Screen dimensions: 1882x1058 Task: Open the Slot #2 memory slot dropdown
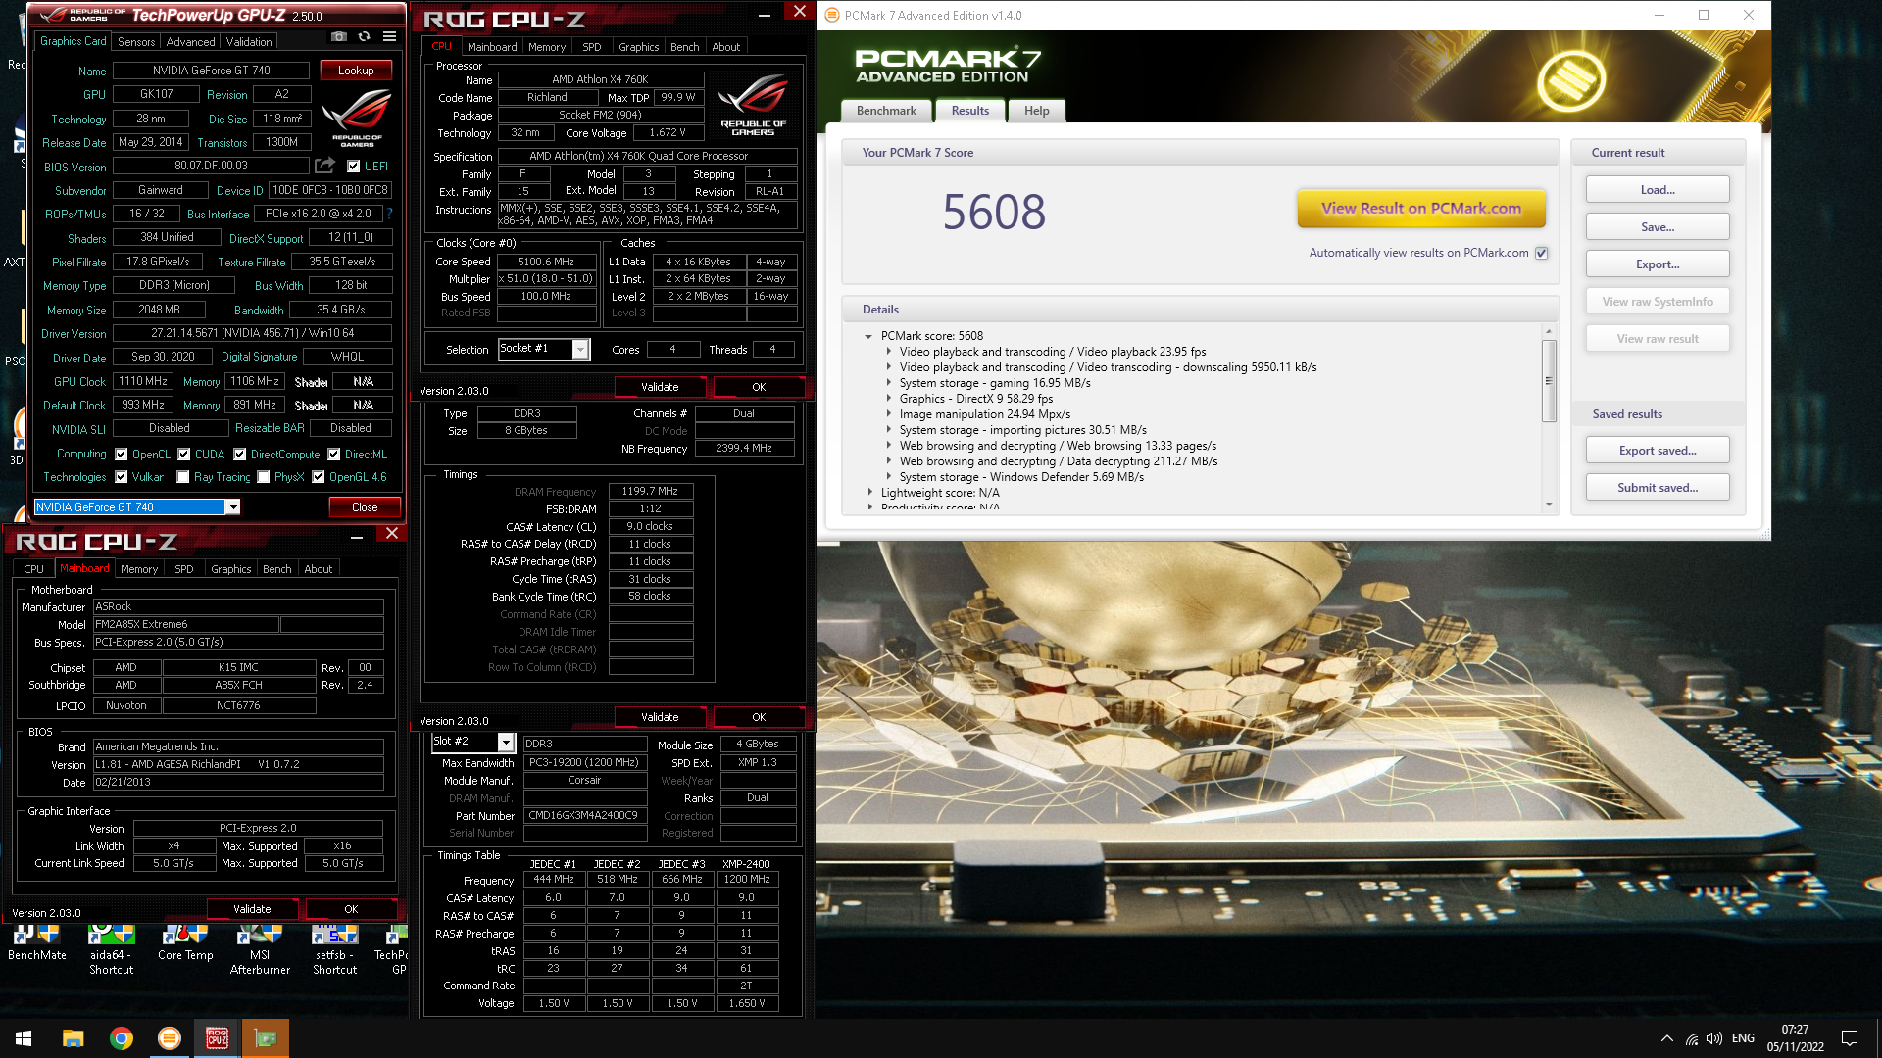tap(506, 743)
